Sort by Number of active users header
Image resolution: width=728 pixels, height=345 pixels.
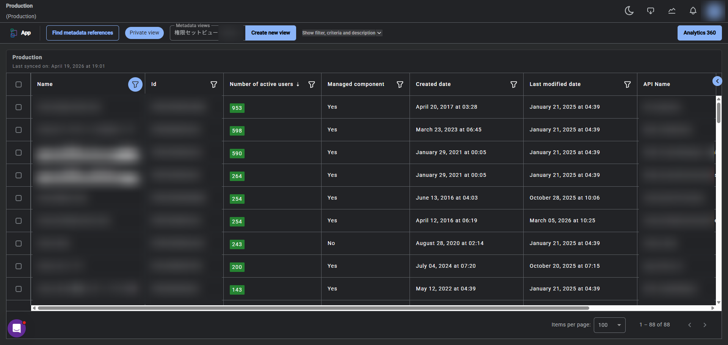[x=261, y=84]
